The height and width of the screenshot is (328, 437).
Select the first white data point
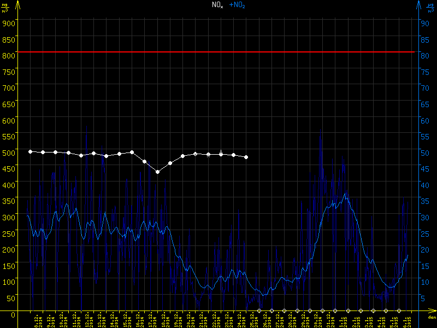coord(30,151)
